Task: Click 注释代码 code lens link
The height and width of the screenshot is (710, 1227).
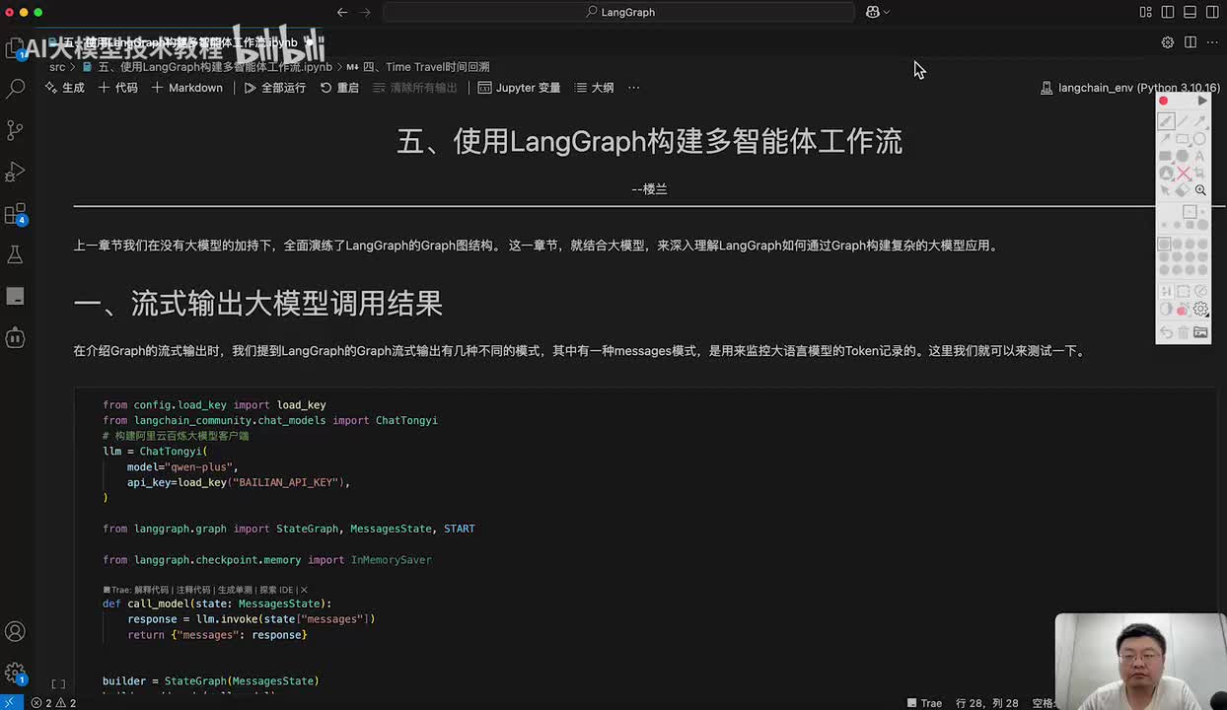Action: (194, 590)
